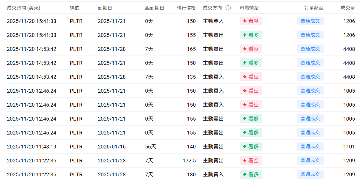Select the 2026/01/16 expiry date cell

point(112,147)
